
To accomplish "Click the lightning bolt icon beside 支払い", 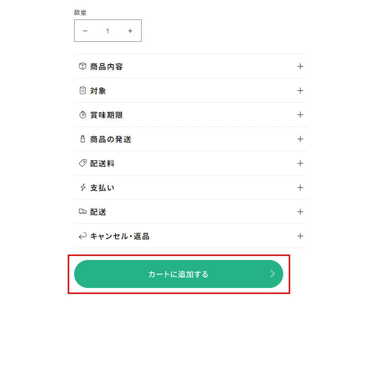I will point(83,188).
